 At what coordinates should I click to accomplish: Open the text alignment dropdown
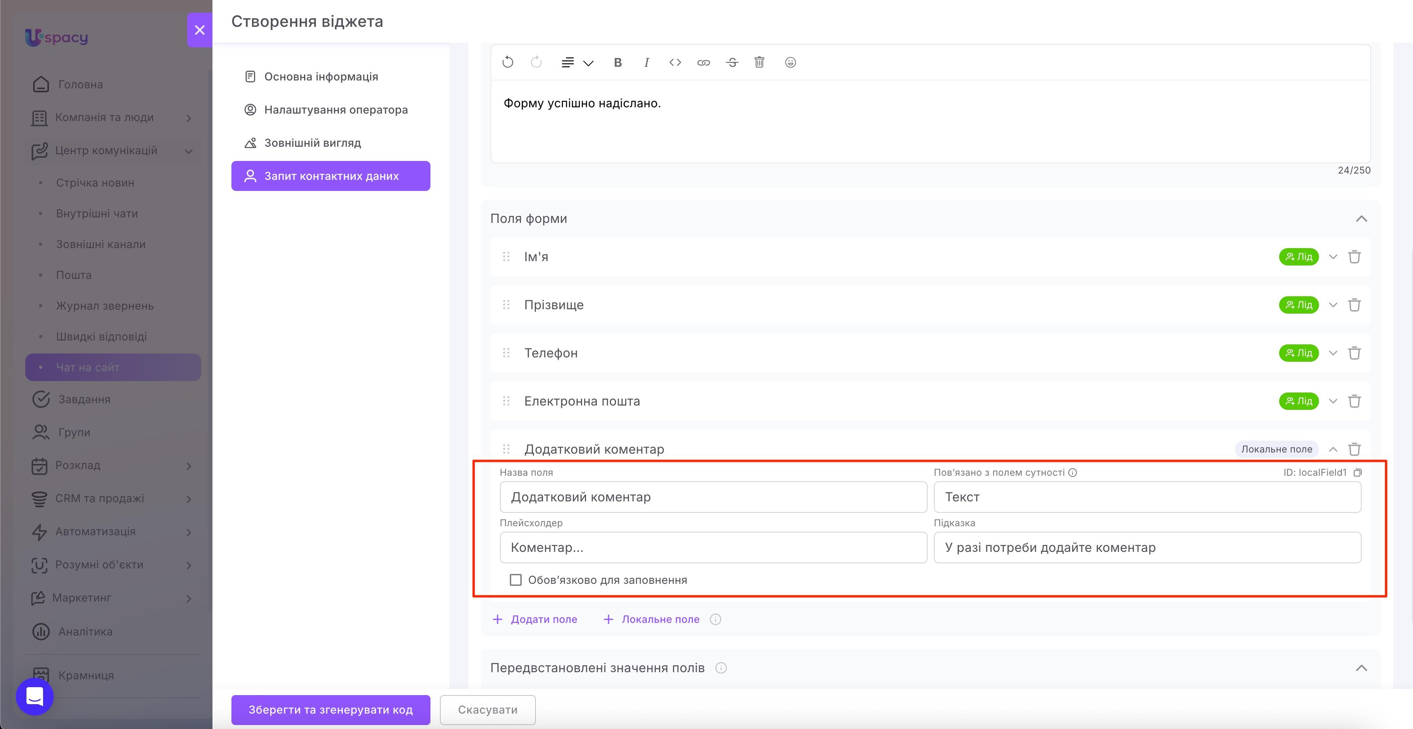[577, 62]
